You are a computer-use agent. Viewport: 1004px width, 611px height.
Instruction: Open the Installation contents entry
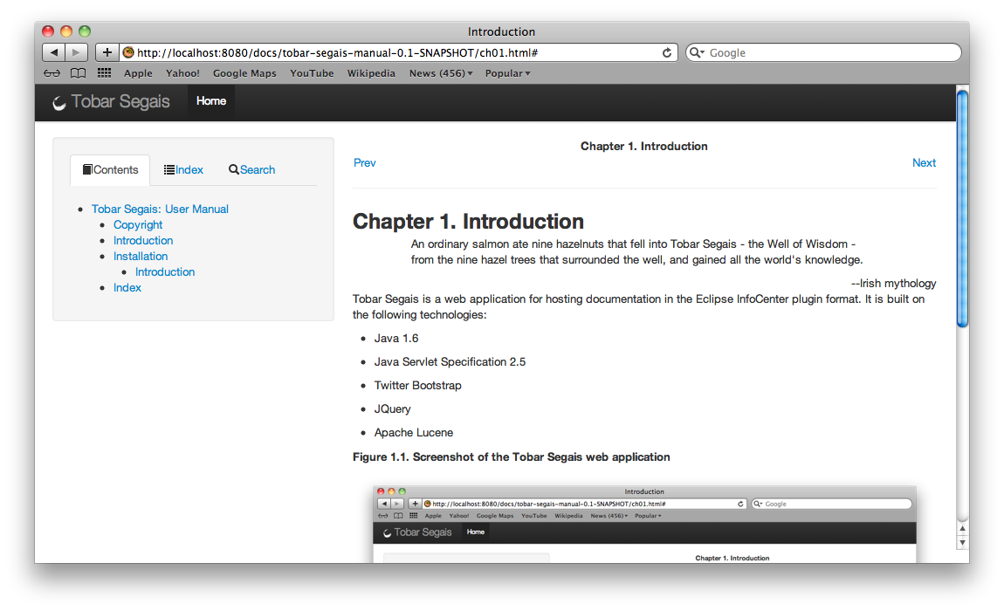click(141, 257)
